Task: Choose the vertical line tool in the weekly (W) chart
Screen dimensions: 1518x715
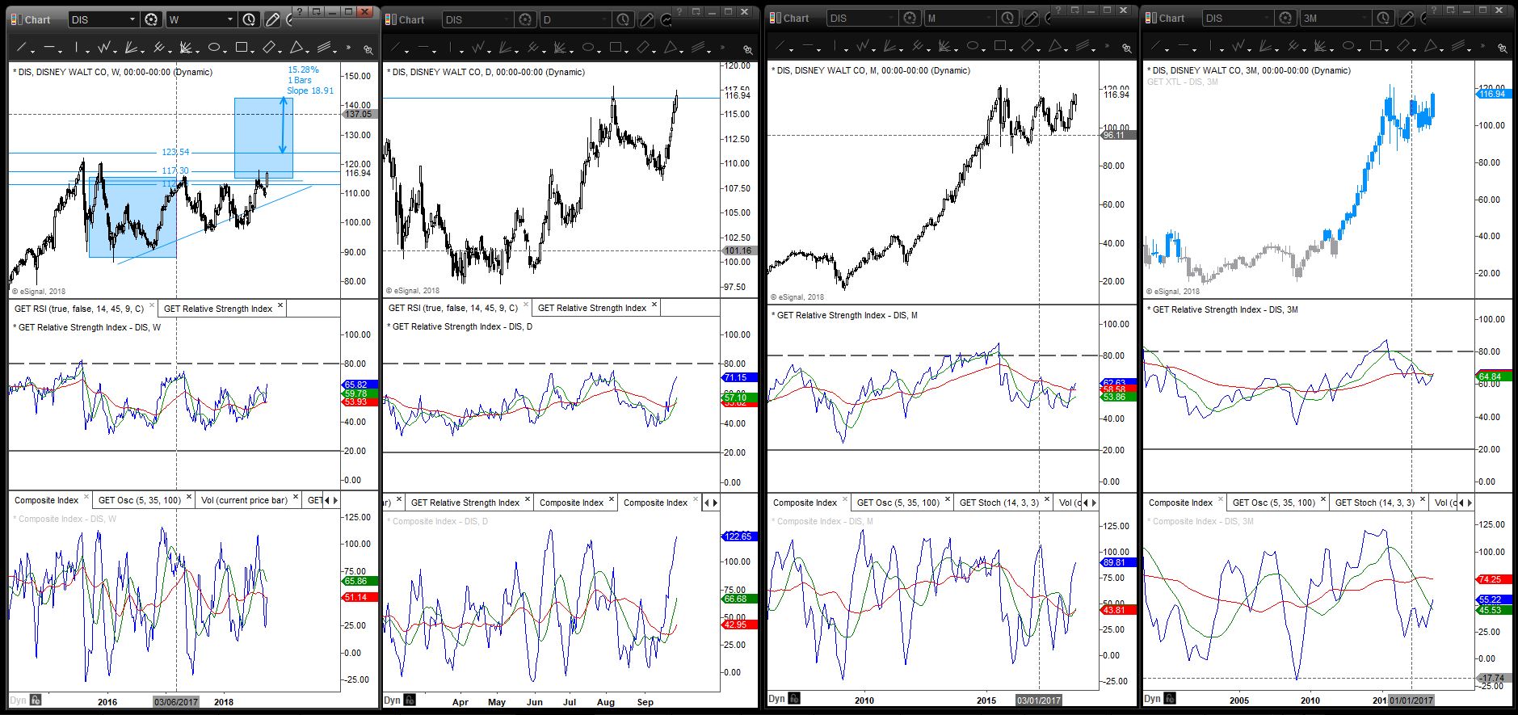Action: tap(77, 48)
